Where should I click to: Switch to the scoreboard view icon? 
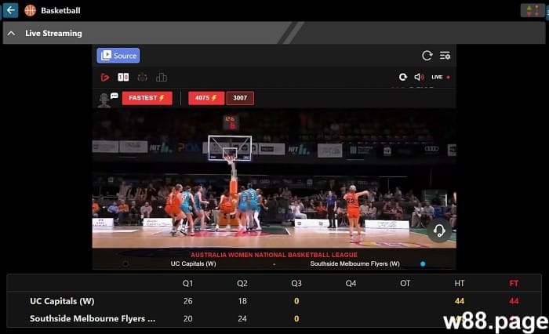[x=123, y=78]
